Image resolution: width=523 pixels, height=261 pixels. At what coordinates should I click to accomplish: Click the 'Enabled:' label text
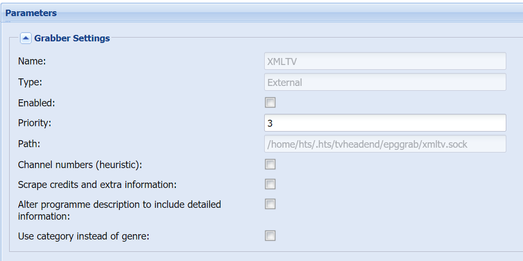point(37,103)
